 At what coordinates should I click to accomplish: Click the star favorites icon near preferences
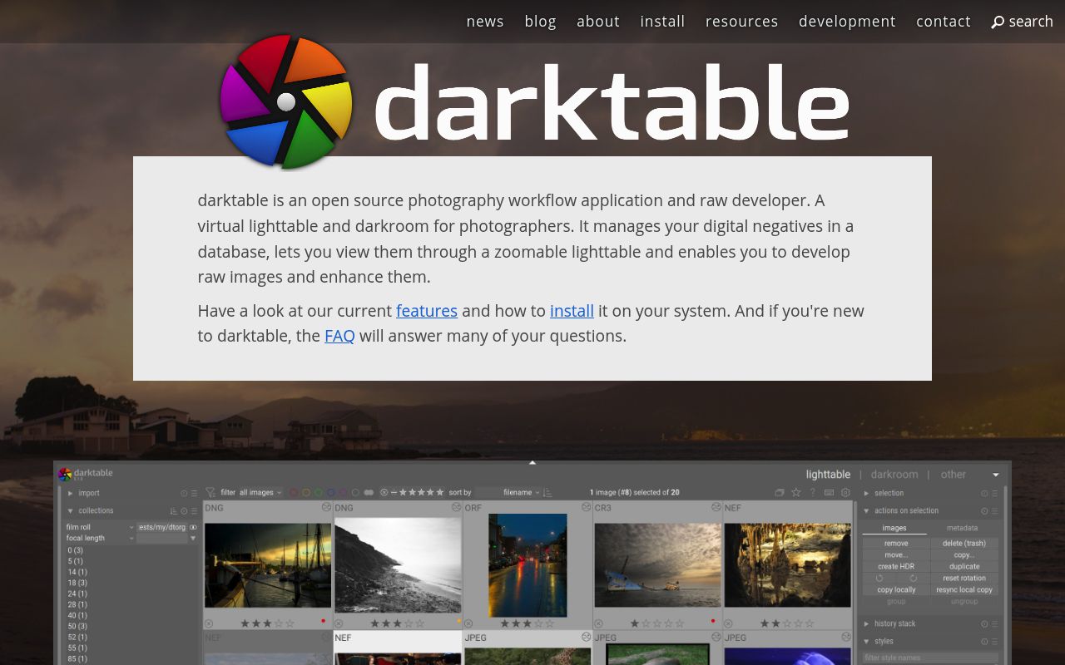(x=795, y=492)
